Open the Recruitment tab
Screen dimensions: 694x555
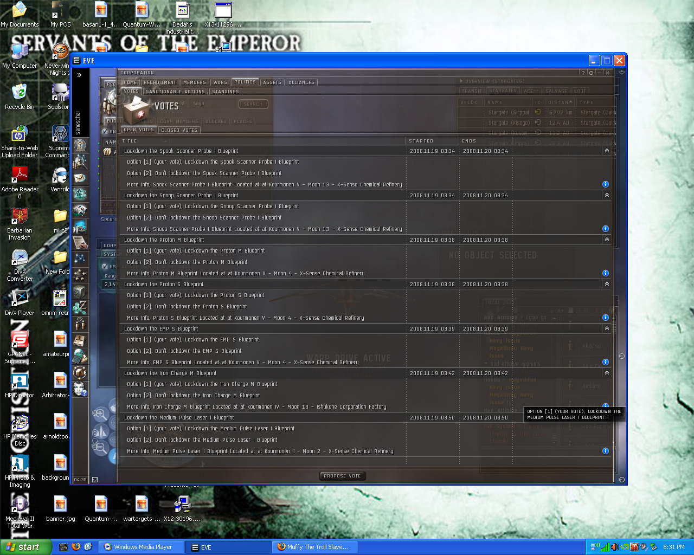(x=160, y=82)
